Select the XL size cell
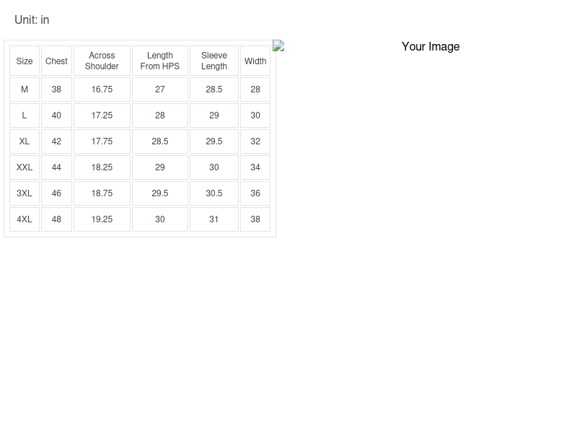577x433 pixels. pyautogui.click(x=25, y=141)
